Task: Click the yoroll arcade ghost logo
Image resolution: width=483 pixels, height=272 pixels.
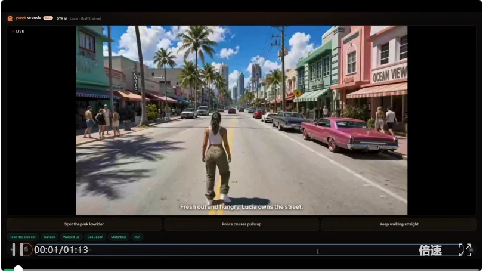Action: point(10,18)
